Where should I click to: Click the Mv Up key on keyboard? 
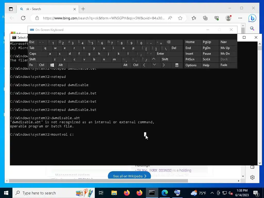pyautogui.click(x=228, y=48)
